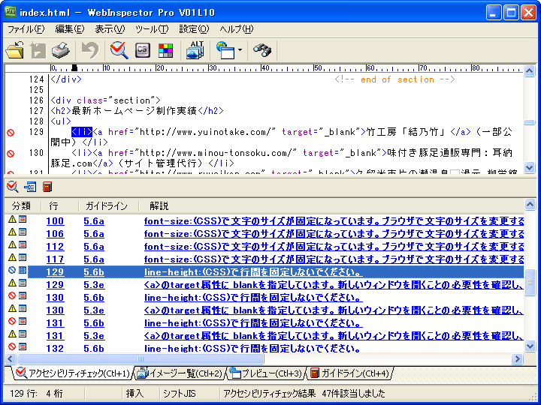Jump to line 106 link in results
The image size is (541, 405).
[x=55, y=234]
